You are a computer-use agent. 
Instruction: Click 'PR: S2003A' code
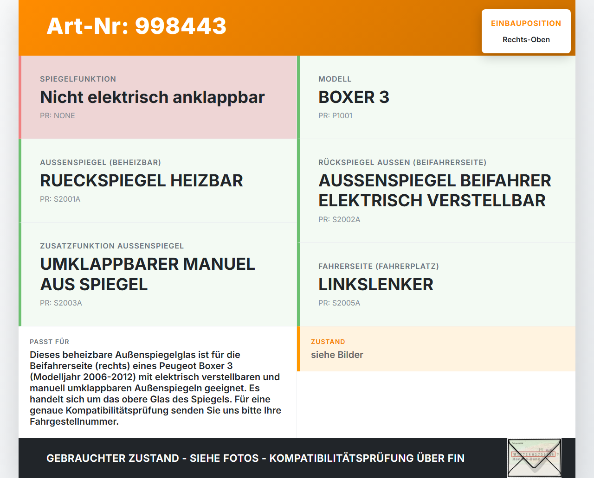click(61, 303)
